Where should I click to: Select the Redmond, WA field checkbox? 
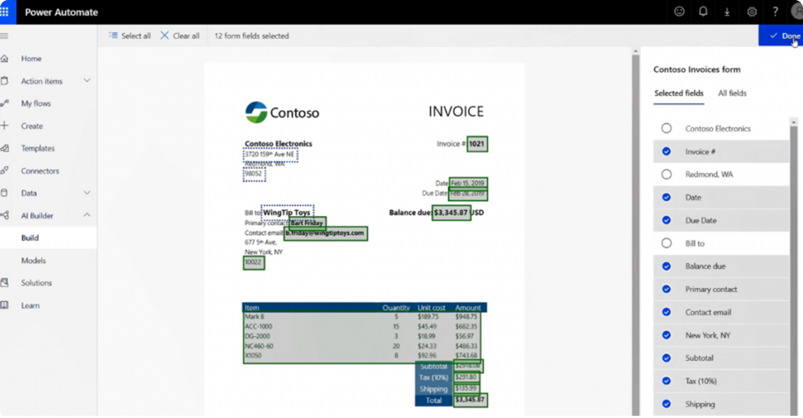click(666, 174)
